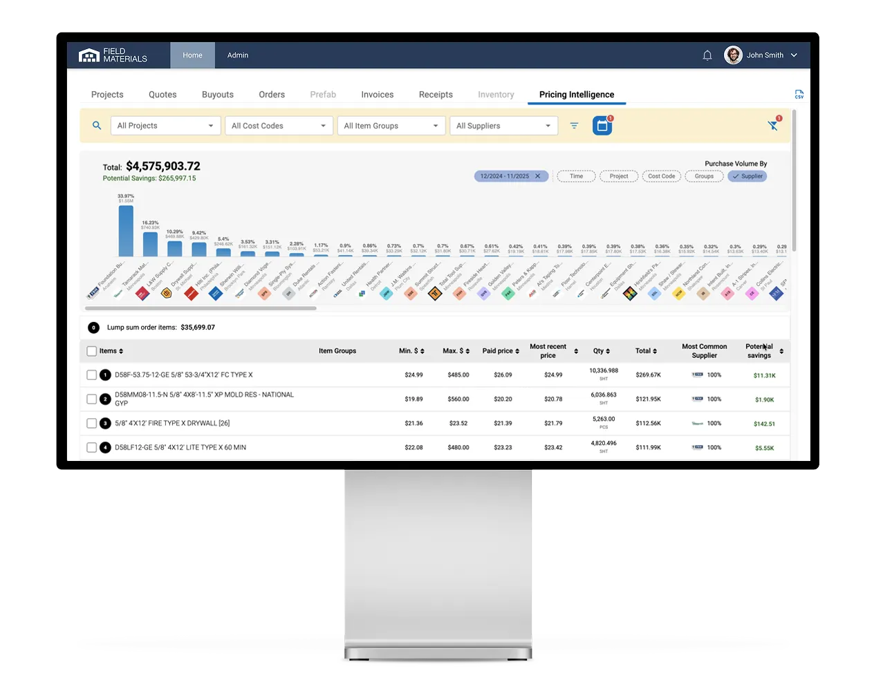Expand the All Suppliers dropdown

503,126
